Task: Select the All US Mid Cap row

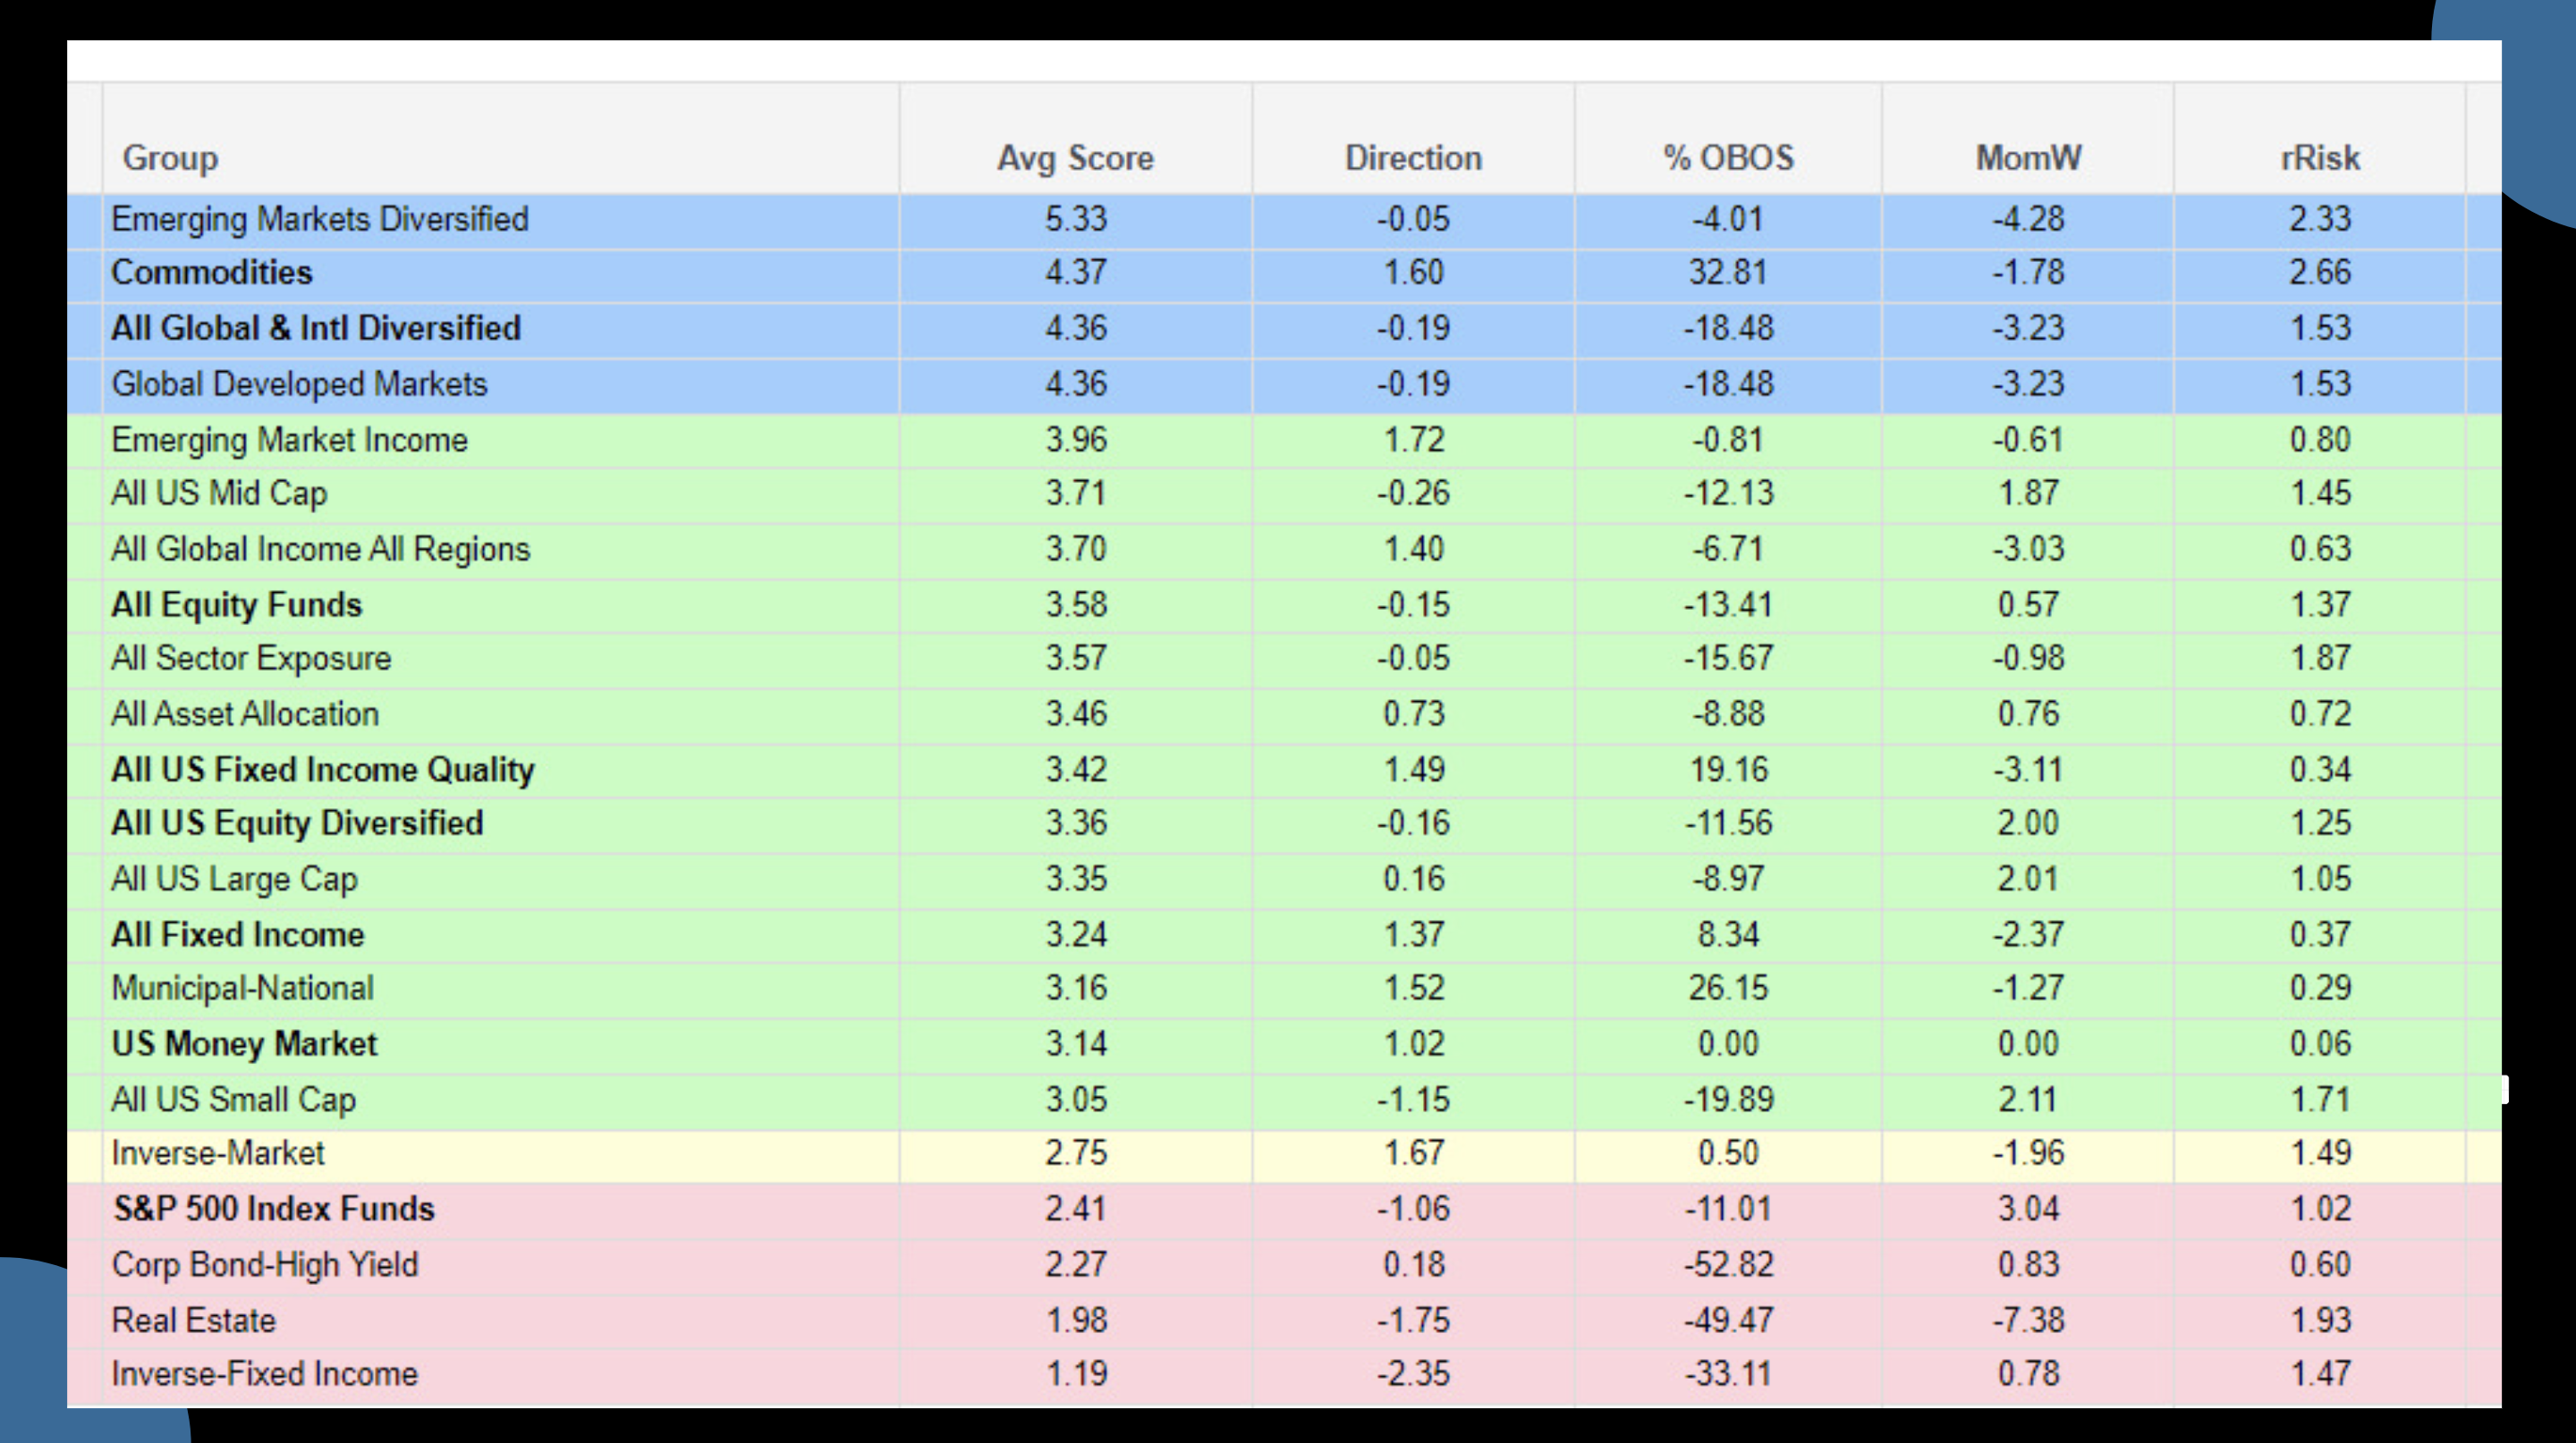Action: [219, 493]
